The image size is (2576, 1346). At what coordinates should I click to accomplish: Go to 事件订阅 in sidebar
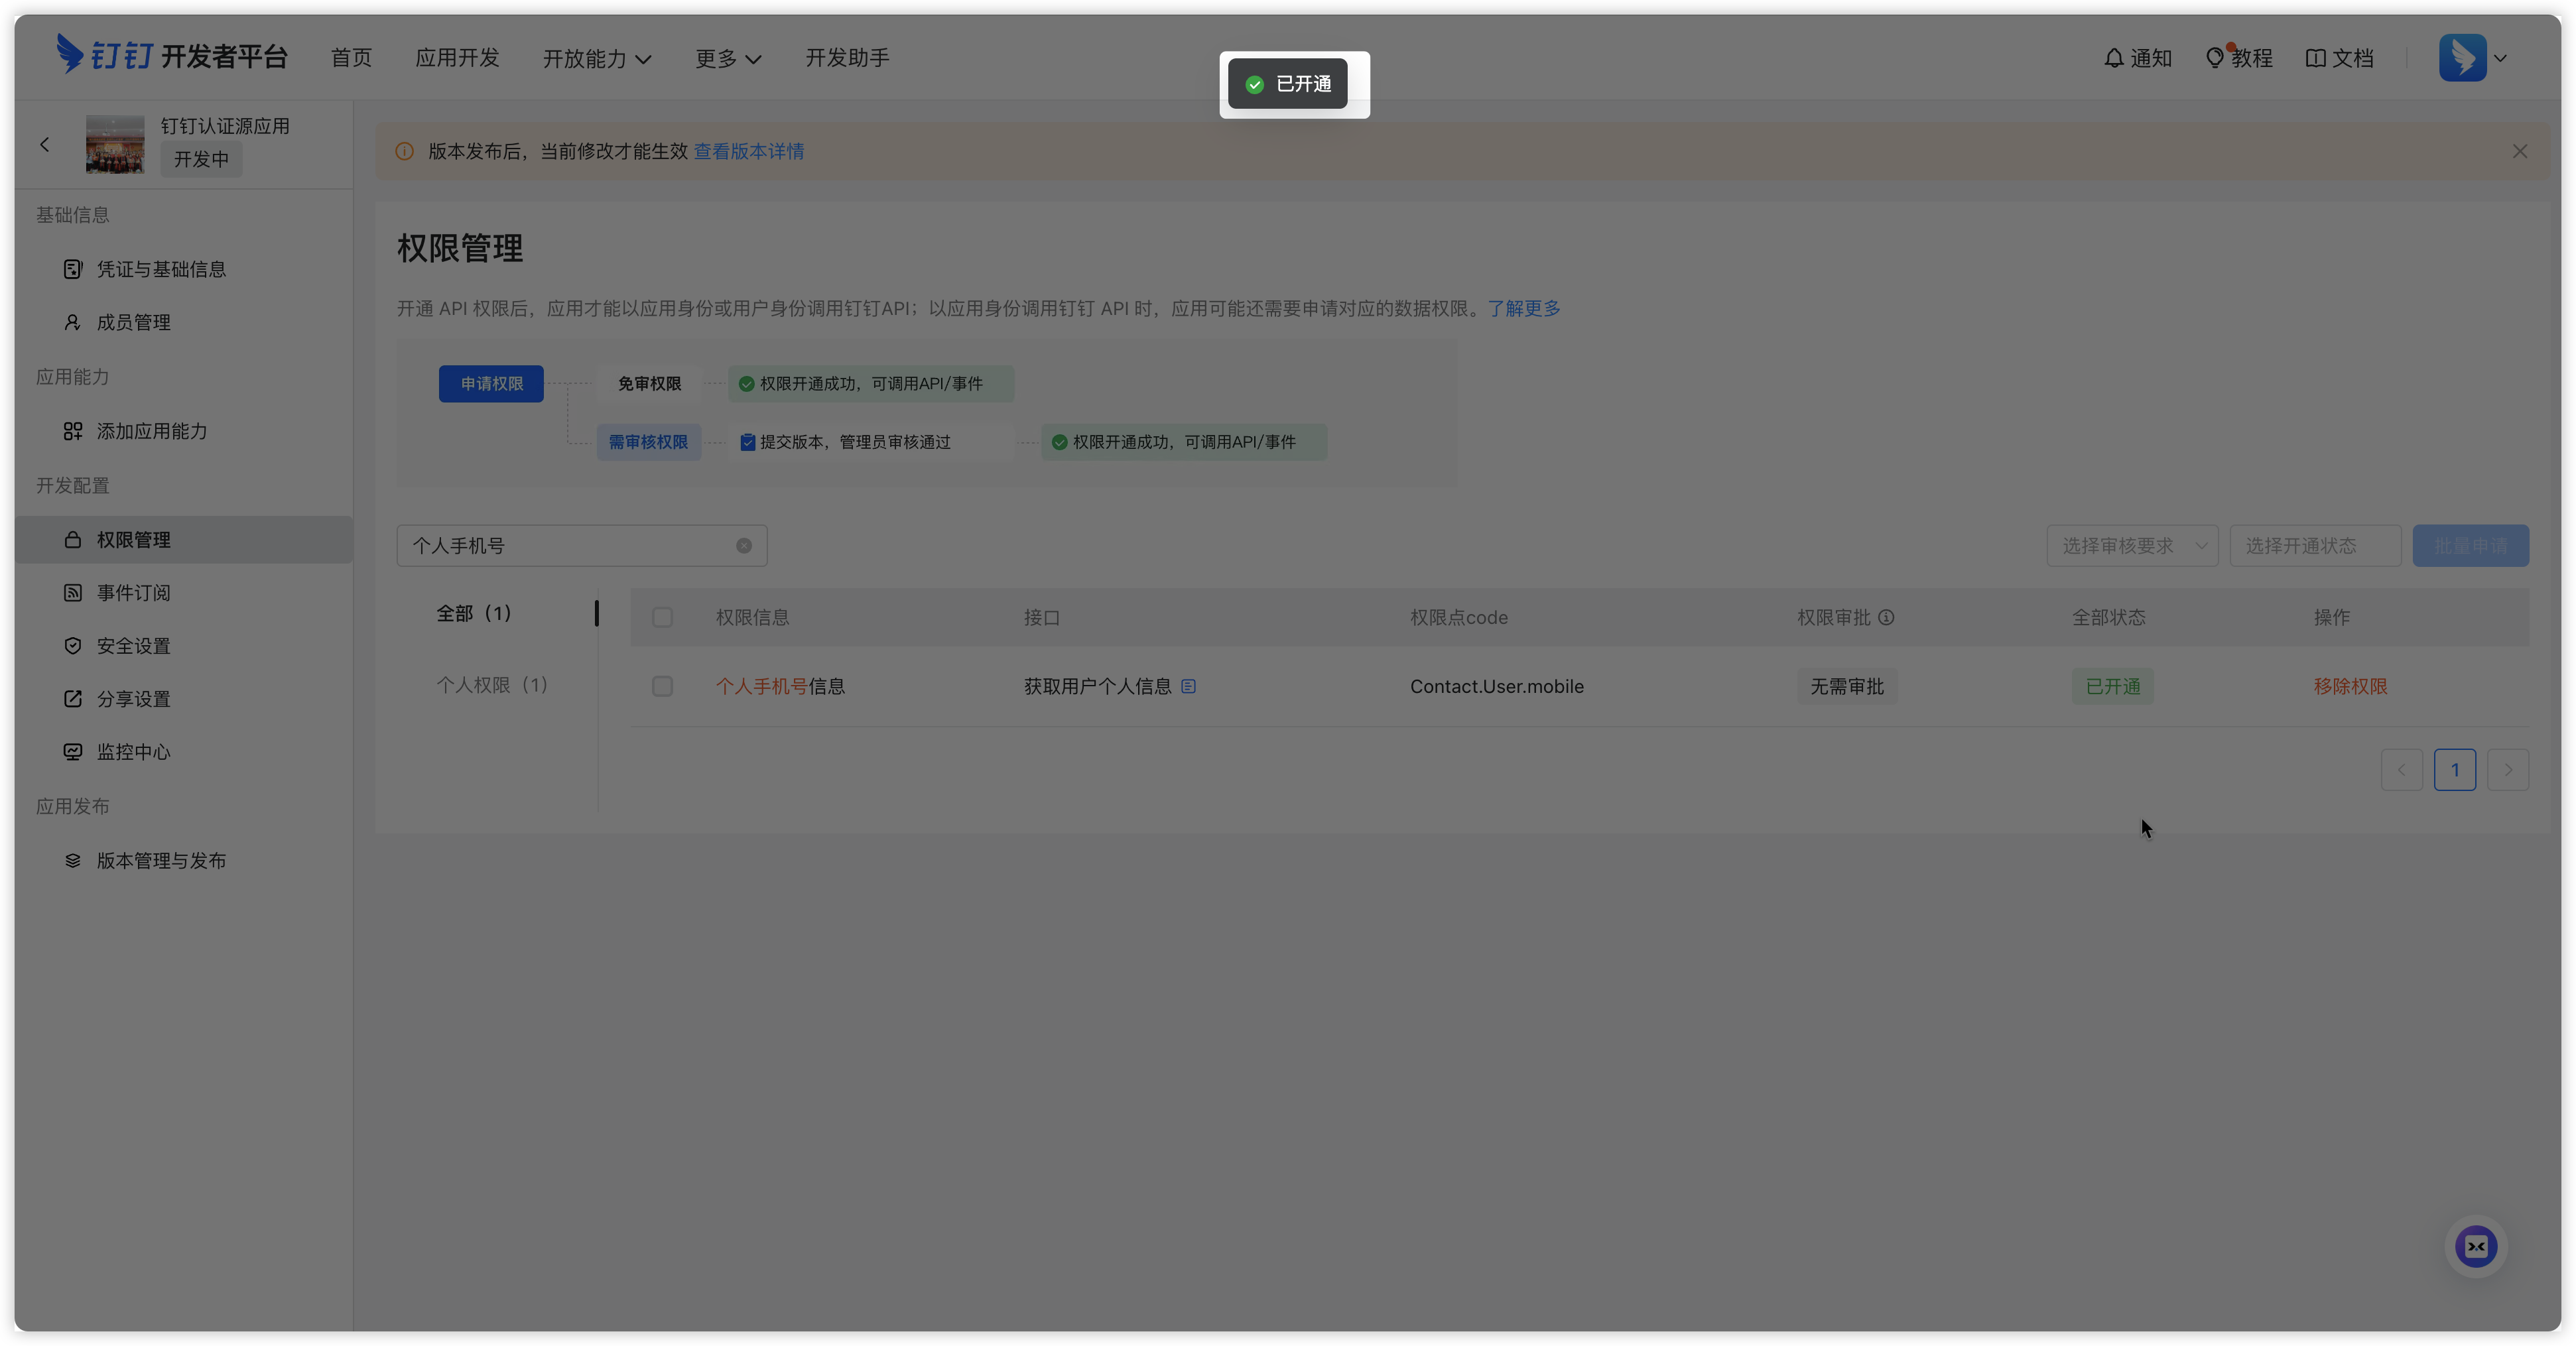pyautogui.click(x=133, y=593)
